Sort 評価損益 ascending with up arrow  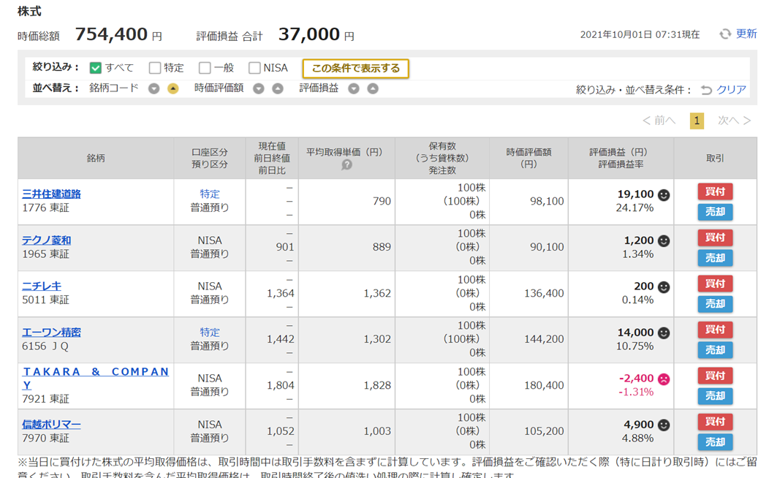point(373,88)
